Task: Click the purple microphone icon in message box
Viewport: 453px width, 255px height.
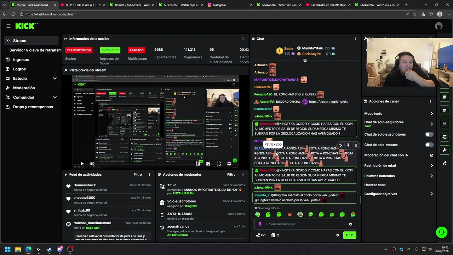Action: [x=260, y=224]
